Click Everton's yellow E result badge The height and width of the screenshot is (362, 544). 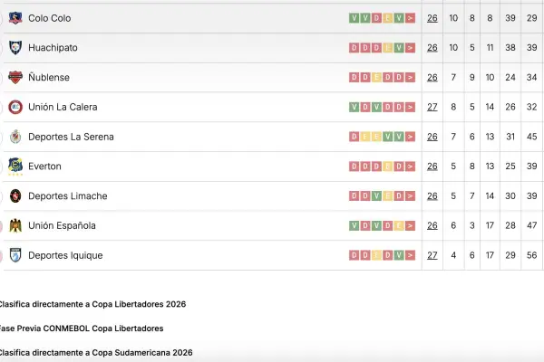[x=387, y=167]
